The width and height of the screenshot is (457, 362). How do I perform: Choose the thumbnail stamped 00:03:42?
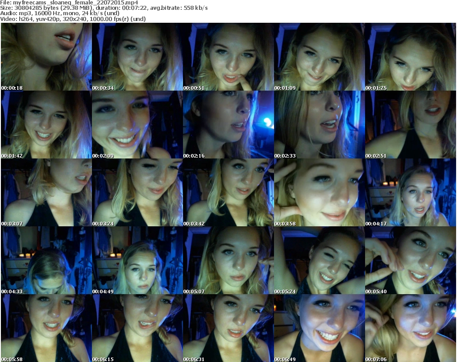[228, 193]
